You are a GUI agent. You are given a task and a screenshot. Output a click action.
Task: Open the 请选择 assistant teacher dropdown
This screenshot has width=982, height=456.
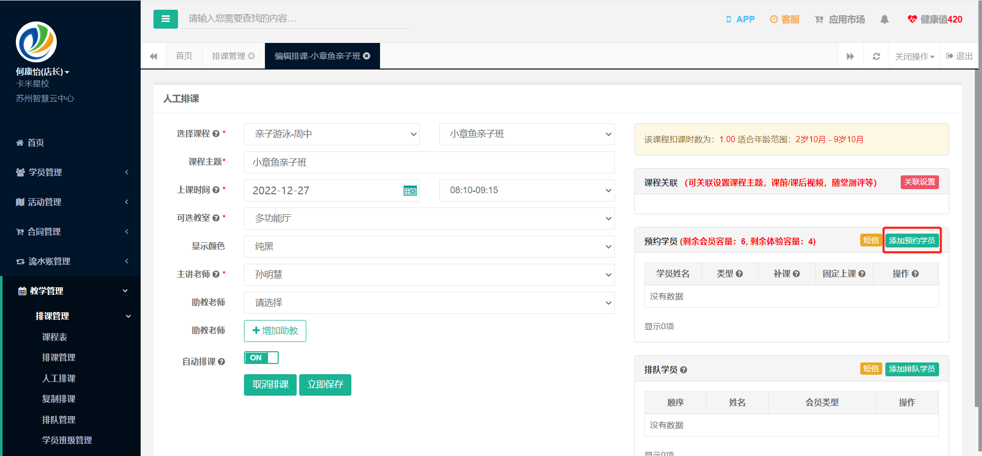coord(429,303)
